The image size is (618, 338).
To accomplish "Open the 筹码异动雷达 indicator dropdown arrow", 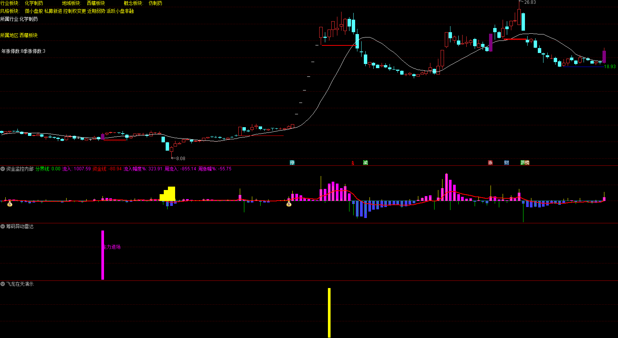I will pyautogui.click(x=3, y=226).
